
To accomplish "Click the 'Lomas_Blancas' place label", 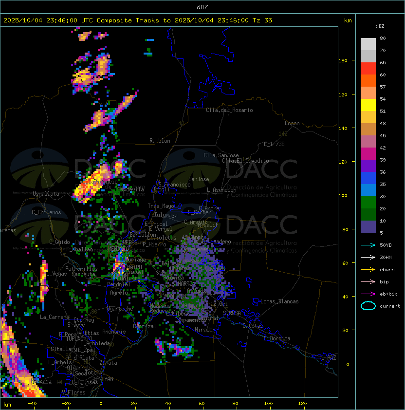I will click(x=279, y=301).
